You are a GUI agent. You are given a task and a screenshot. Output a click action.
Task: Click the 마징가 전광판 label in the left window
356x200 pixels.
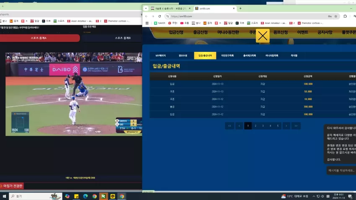tap(12, 186)
